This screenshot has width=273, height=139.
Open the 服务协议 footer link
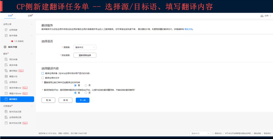(218, 133)
